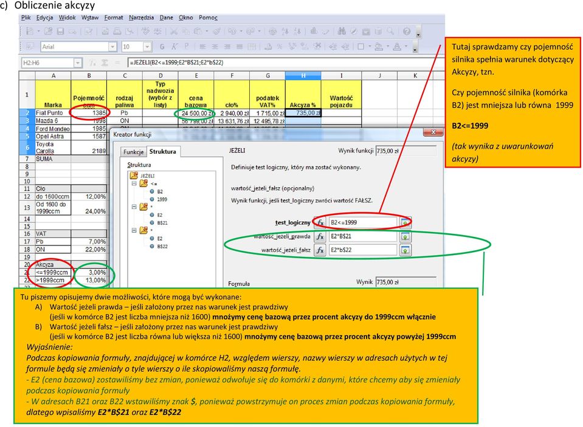Click column H header
The height and width of the screenshot is (427, 583).
[x=303, y=76]
